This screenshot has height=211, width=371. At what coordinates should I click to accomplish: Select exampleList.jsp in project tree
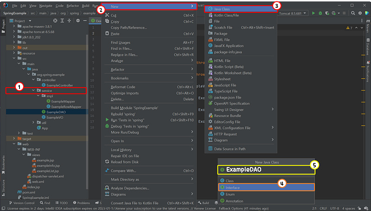tap(48, 171)
